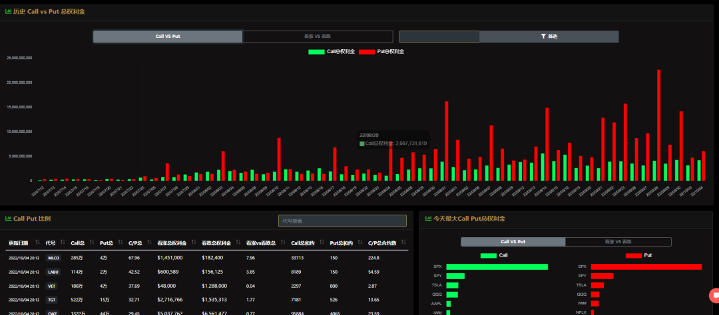719x315 pixels.
Task: Open the TGT ticker badge
Action: pos(52,300)
